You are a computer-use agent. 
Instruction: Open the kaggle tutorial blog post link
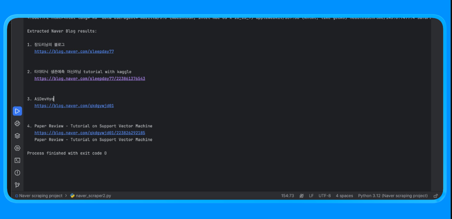[x=89, y=78]
